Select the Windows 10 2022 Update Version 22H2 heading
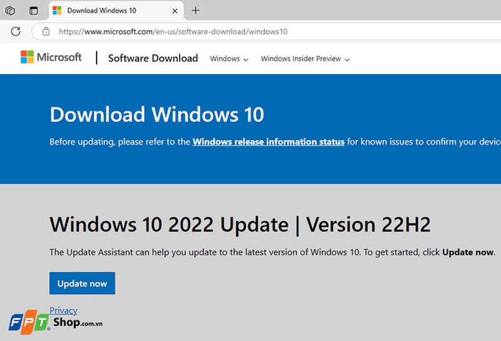This screenshot has width=501, height=341. (x=240, y=225)
